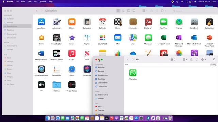Screen dimensions: 218x122
Task: Select the GarageBand app icon
Action: click(x=209, y=22)
